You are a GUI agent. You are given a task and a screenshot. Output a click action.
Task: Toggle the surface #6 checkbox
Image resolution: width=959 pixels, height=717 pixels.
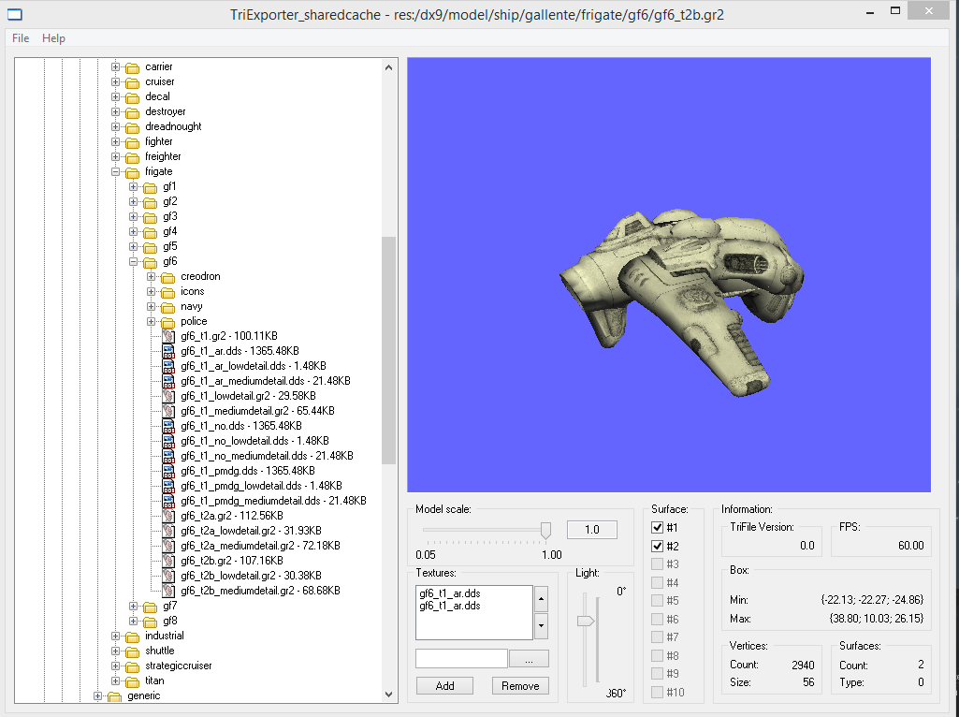pyautogui.click(x=658, y=619)
